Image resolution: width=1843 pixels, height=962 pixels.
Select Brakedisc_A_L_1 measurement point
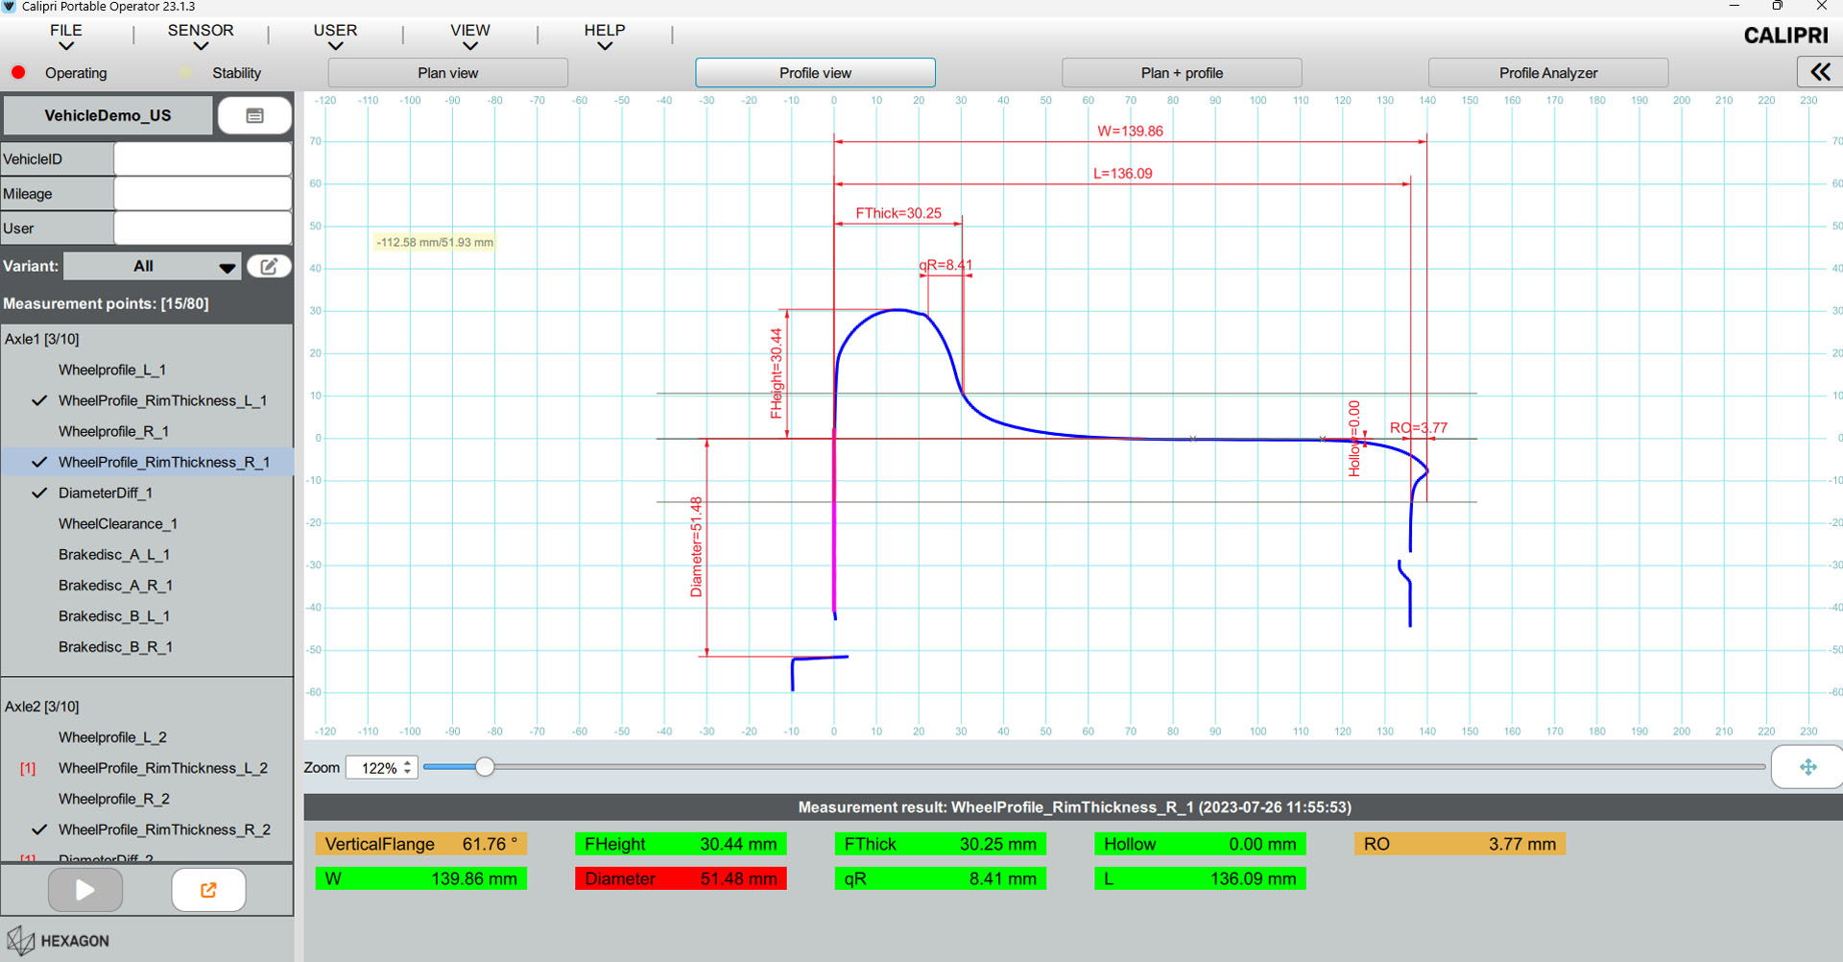(x=114, y=554)
